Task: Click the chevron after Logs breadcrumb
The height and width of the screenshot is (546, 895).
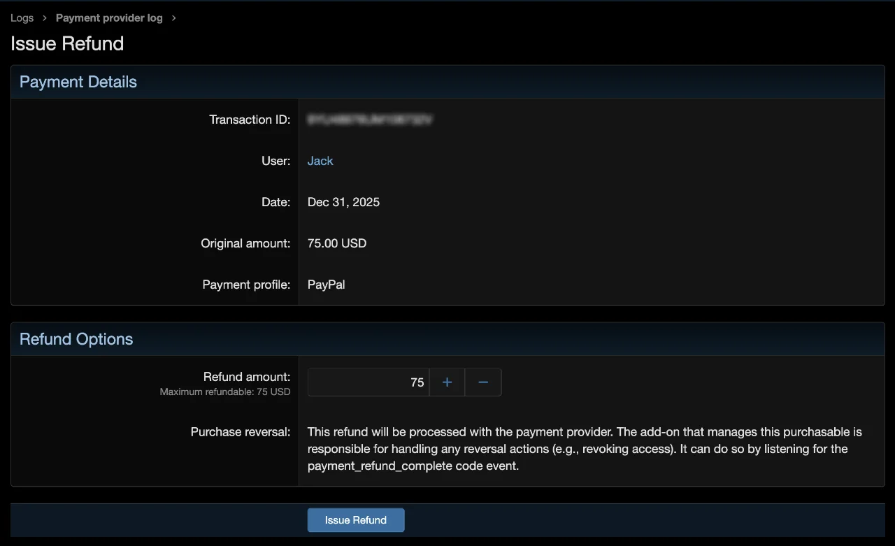Action: 45,18
